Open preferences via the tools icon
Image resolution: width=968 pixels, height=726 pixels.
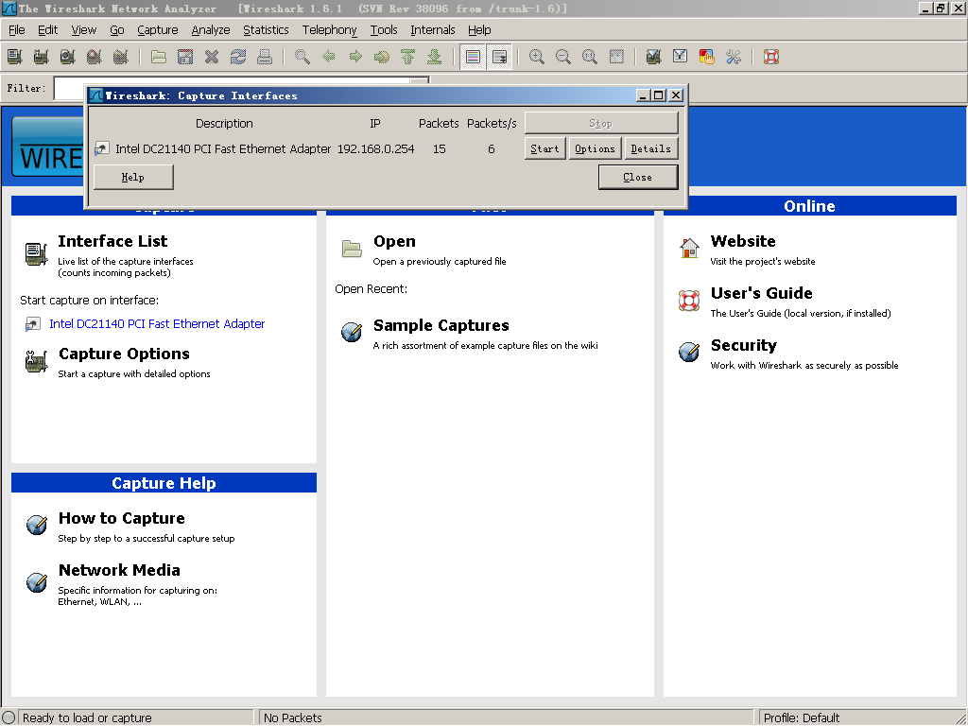(x=734, y=57)
